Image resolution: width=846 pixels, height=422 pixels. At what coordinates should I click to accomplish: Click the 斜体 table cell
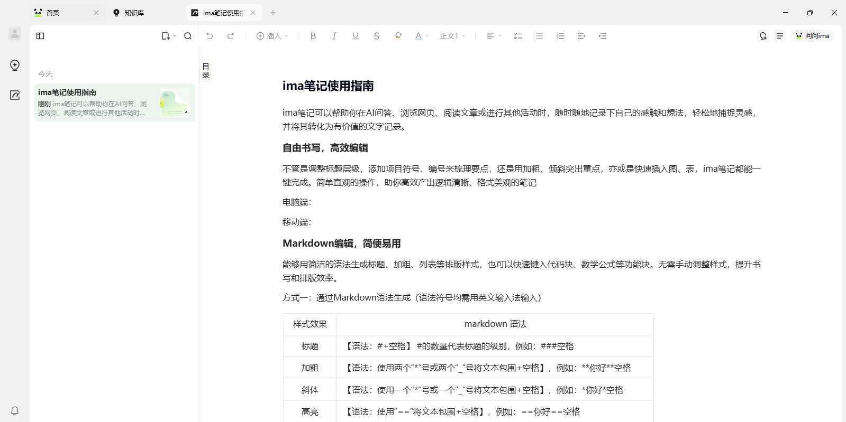[310, 390]
